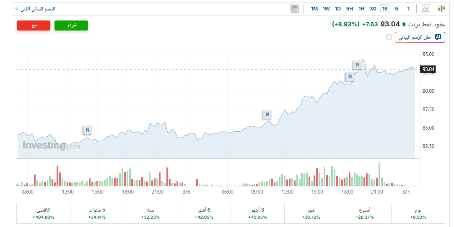Viewport: 454px width, 227px height.
Task: Open the N news marker near 85.00 price level
Action: click(x=267, y=115)
